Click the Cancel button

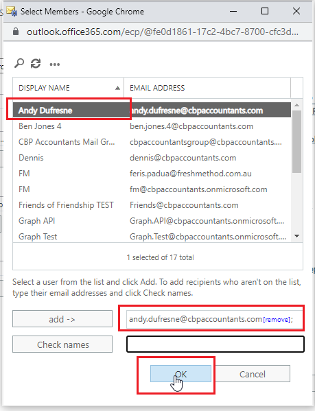pyautogui.click(x=253, y=374)
